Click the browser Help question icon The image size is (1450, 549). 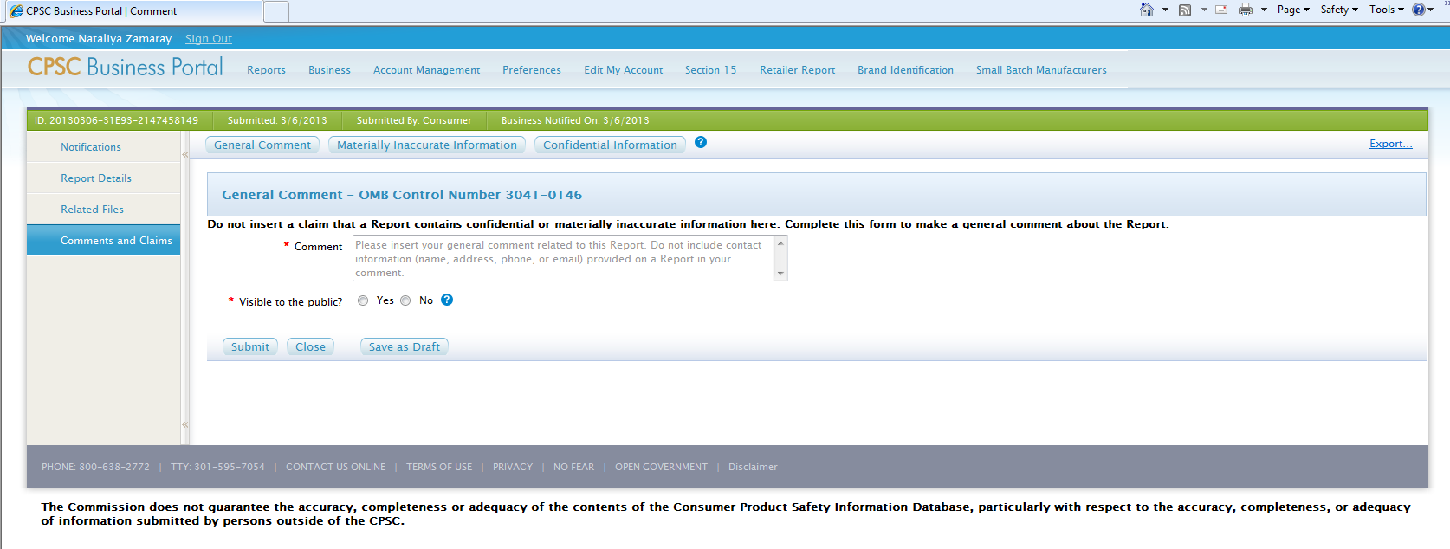[1419, 10]
